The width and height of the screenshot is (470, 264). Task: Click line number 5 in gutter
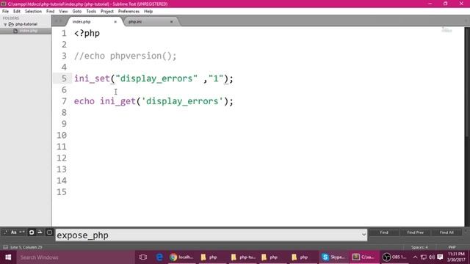click(64, 78)
